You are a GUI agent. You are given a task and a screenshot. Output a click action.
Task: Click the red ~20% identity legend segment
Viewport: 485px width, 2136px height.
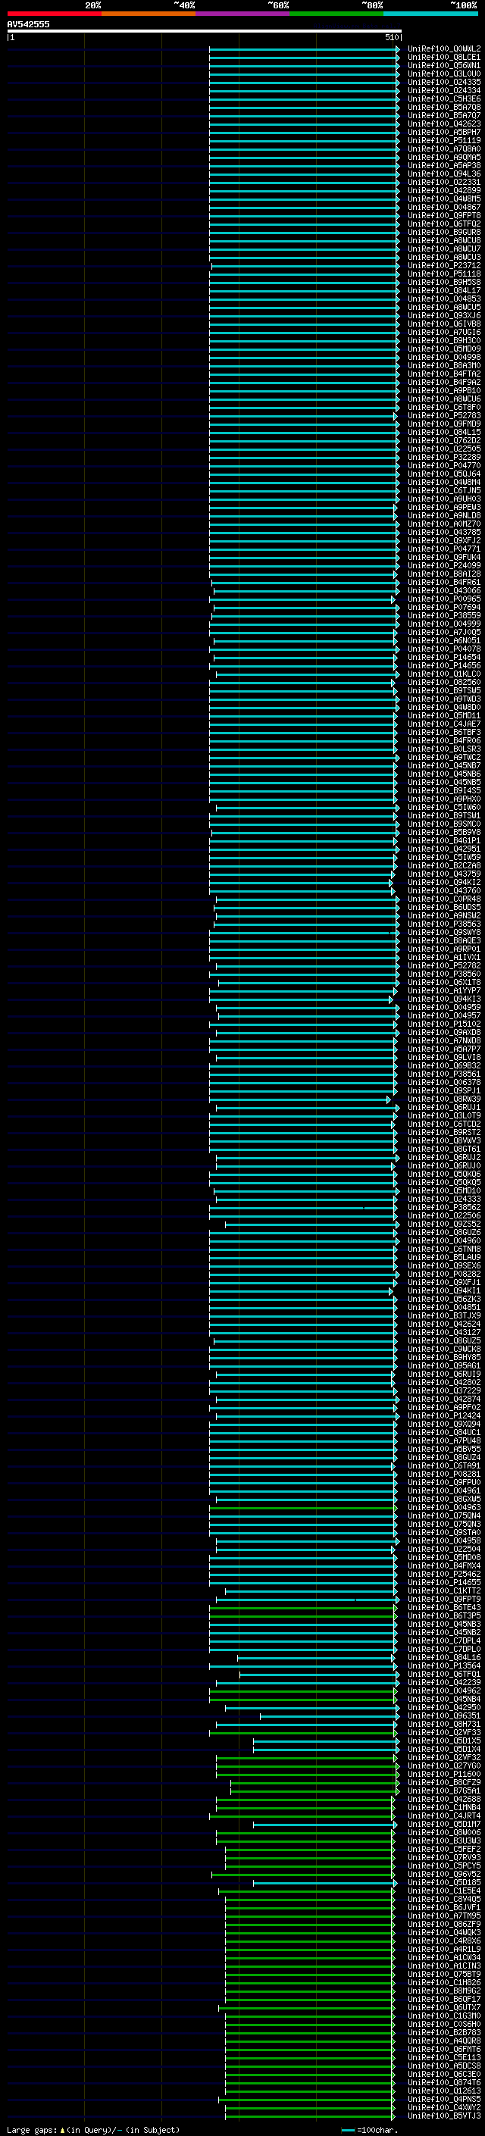click(x=54, y=14)
